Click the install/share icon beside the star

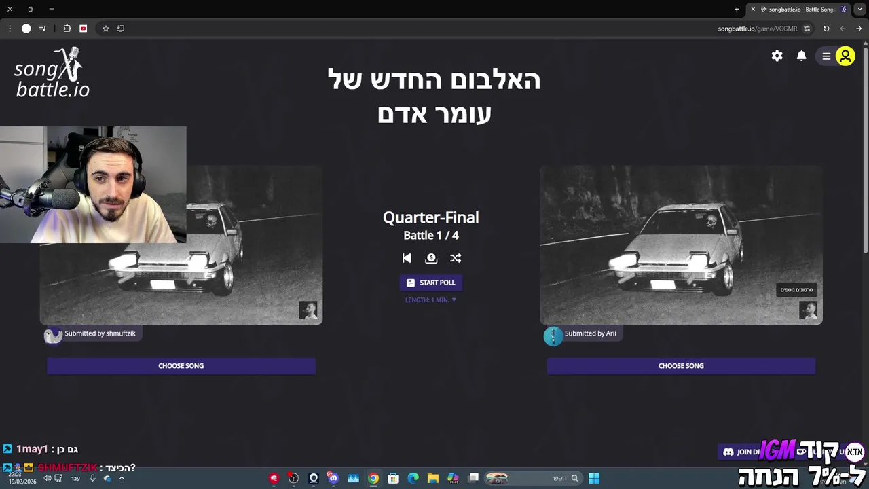(x=121, y=29)
